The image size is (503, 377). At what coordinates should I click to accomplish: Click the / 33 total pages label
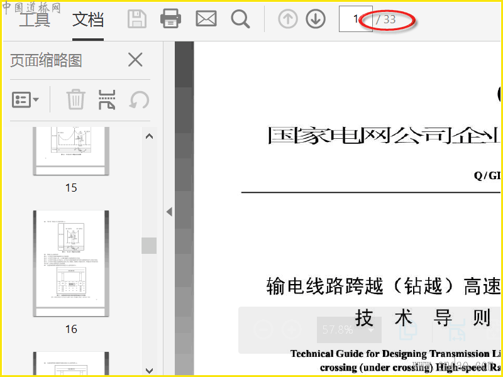coord(386,19)
